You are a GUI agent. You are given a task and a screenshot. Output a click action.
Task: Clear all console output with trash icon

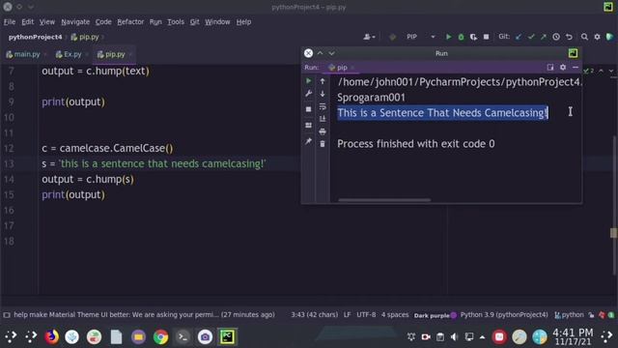323,144
